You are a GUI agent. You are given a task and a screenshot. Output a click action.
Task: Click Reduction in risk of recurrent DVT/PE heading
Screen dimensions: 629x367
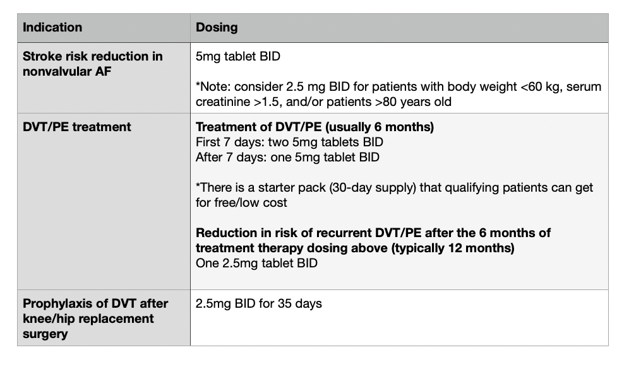click(x=373, y=233)
